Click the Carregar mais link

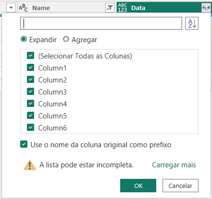174,165
